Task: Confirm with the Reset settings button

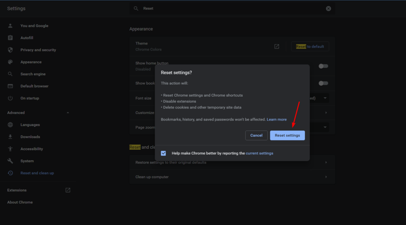Action: pyautogui.click(x=287, y=135)
